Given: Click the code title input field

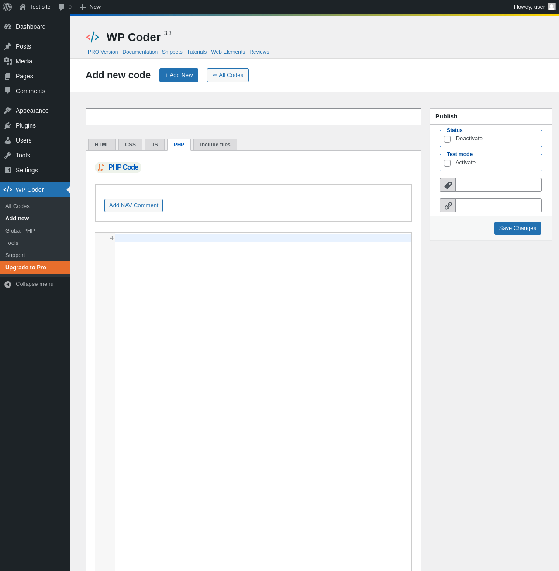Looking at the screenshot, I should (253, 117).
